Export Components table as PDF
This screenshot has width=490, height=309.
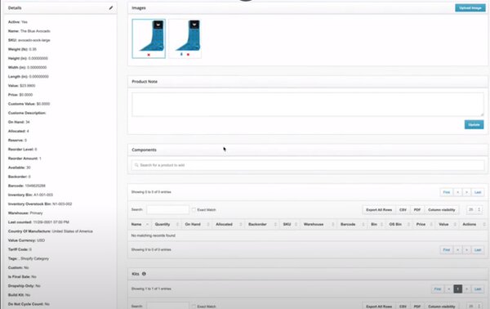point(416,209)
